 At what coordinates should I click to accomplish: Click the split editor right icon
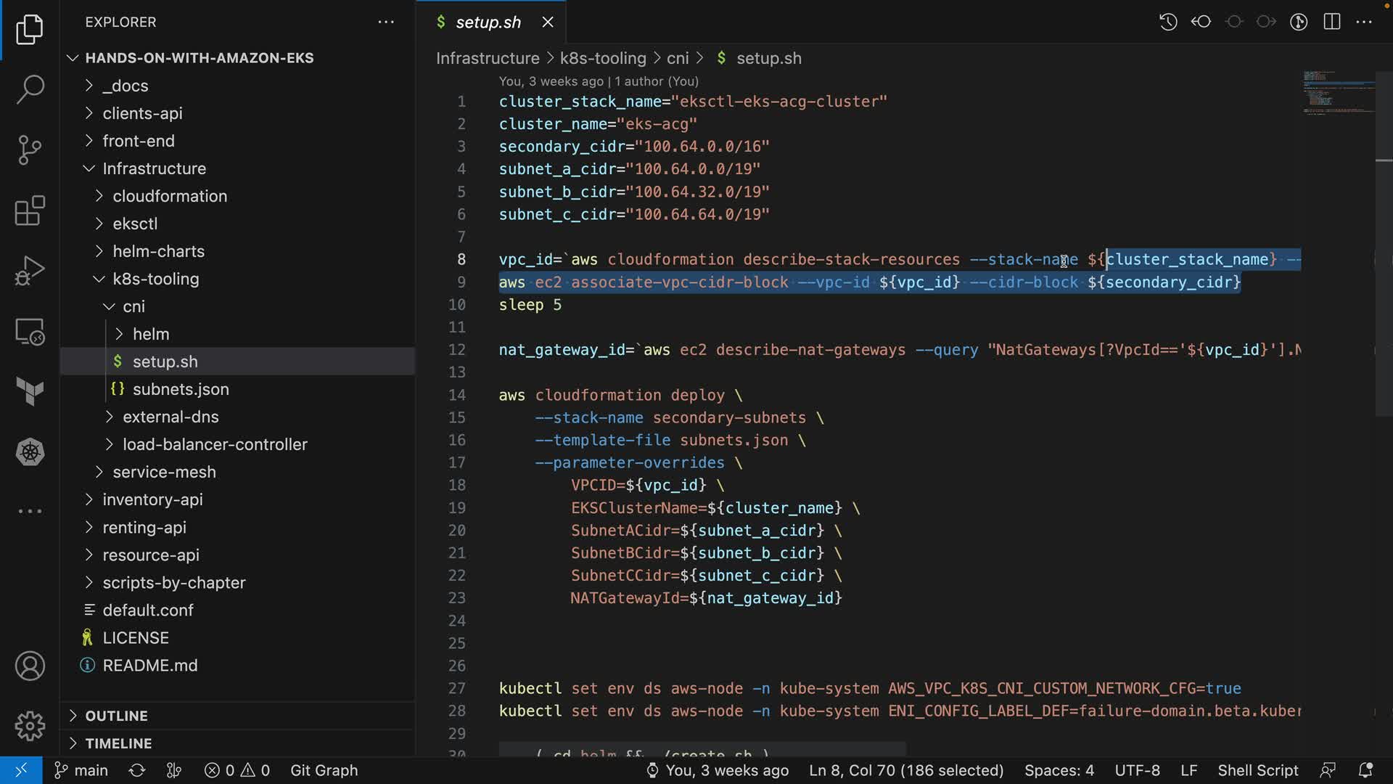[x=1332, y=22]
